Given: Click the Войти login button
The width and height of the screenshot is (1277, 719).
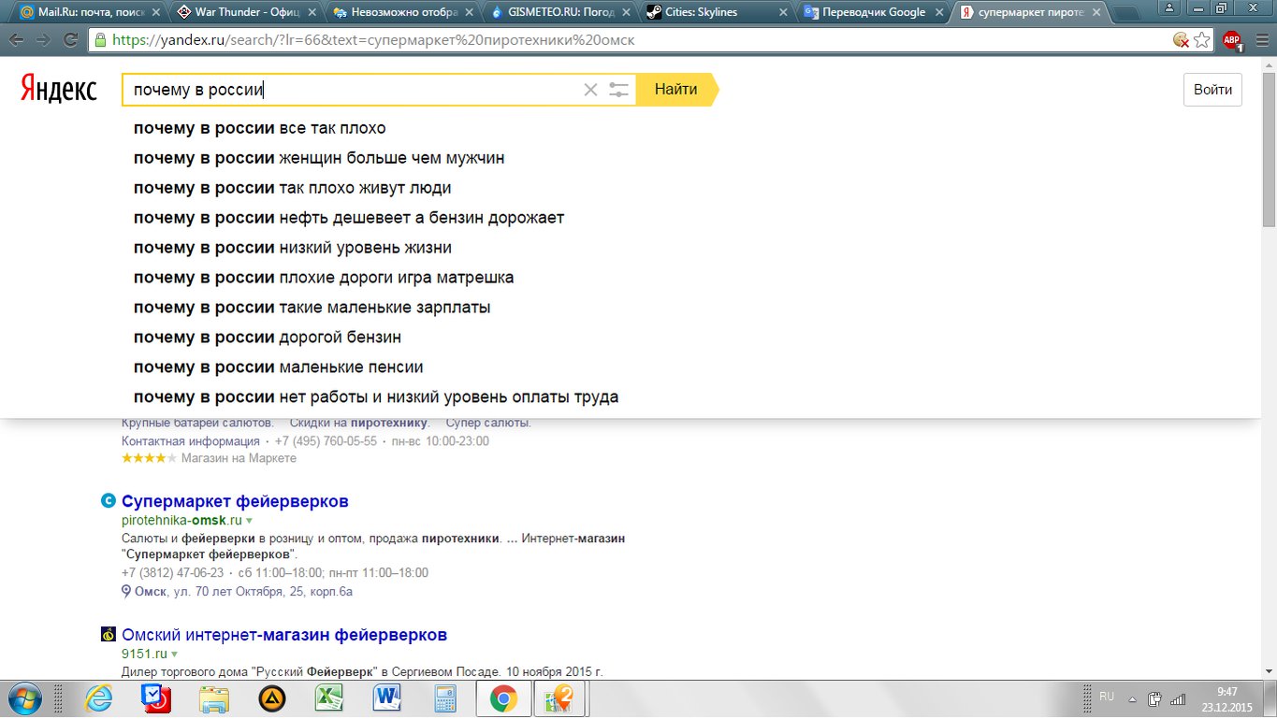Looking at the screenshot, I should tap(1212, 90).
